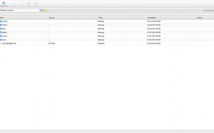Click the 24/04/2012 date in logs row

[154, 29]
